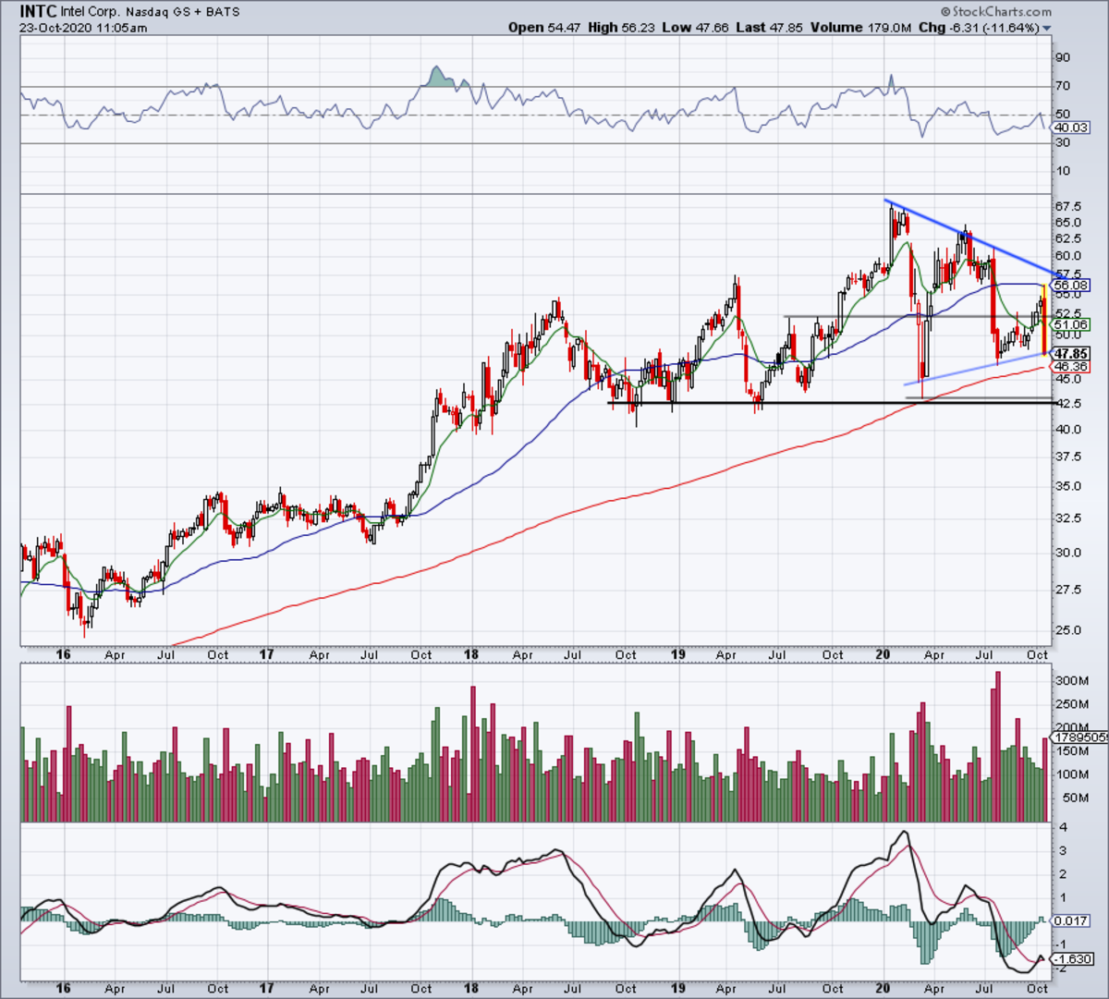
Task: Click the tallest red volume bar near 300M
Action: (997, 747)
